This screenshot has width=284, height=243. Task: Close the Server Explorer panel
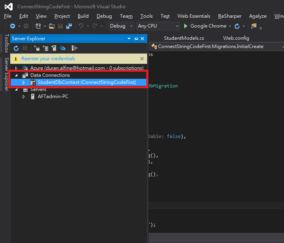tap(142, 39)
